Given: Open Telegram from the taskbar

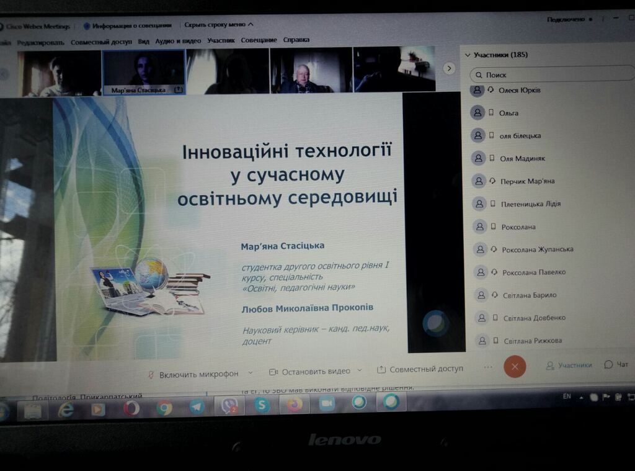Looking at the screenshot, I should click(x=197, y=407).
